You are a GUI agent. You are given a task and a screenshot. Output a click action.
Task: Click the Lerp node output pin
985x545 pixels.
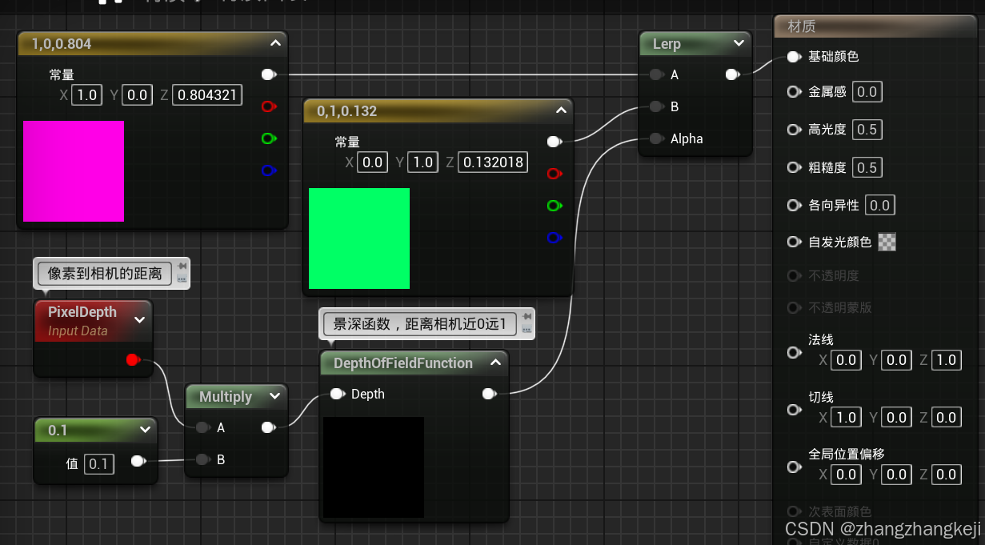(732, 74)
